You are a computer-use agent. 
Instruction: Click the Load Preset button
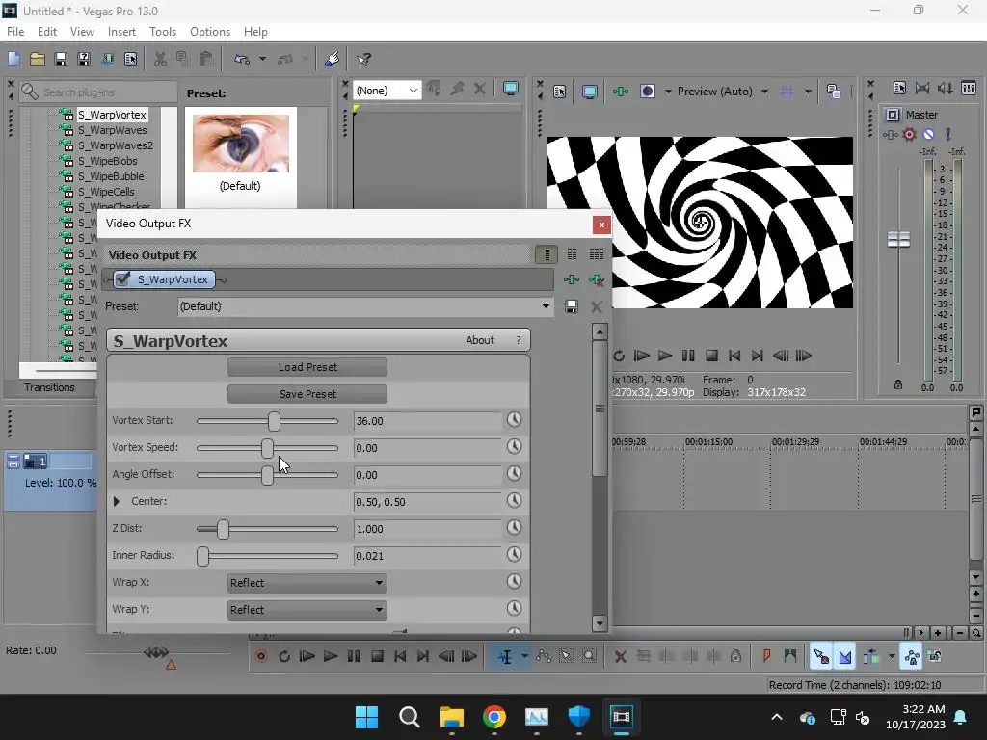tap(307, 367)
